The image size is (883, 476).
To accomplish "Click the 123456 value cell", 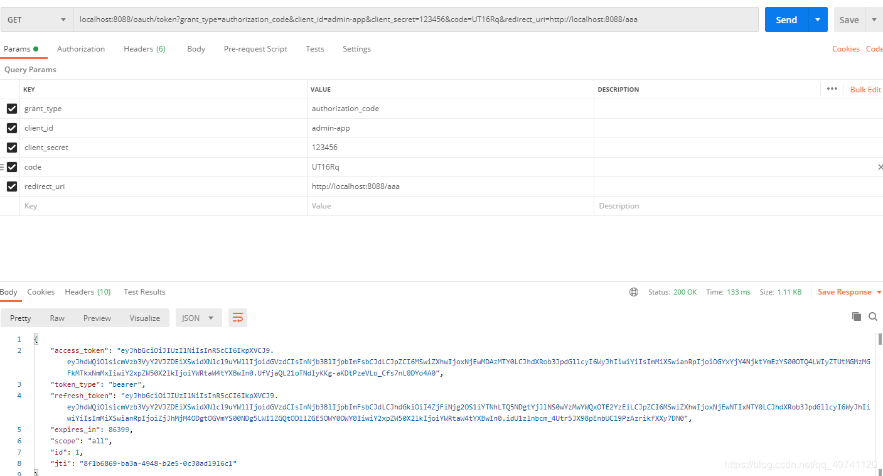I will (x=451, y=148).
